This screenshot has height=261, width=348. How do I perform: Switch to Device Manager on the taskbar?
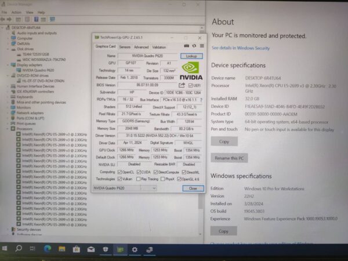coord(150,250)
